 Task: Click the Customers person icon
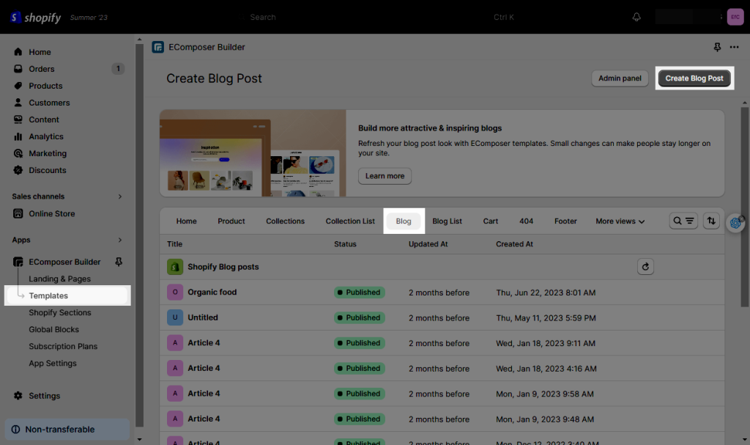18,103
